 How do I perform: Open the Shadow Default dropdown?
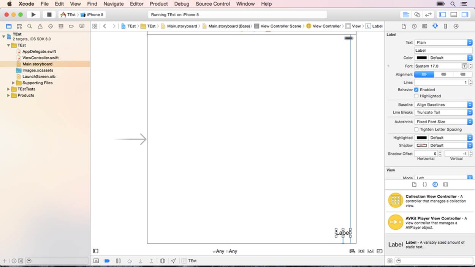(x=451, y=145)
